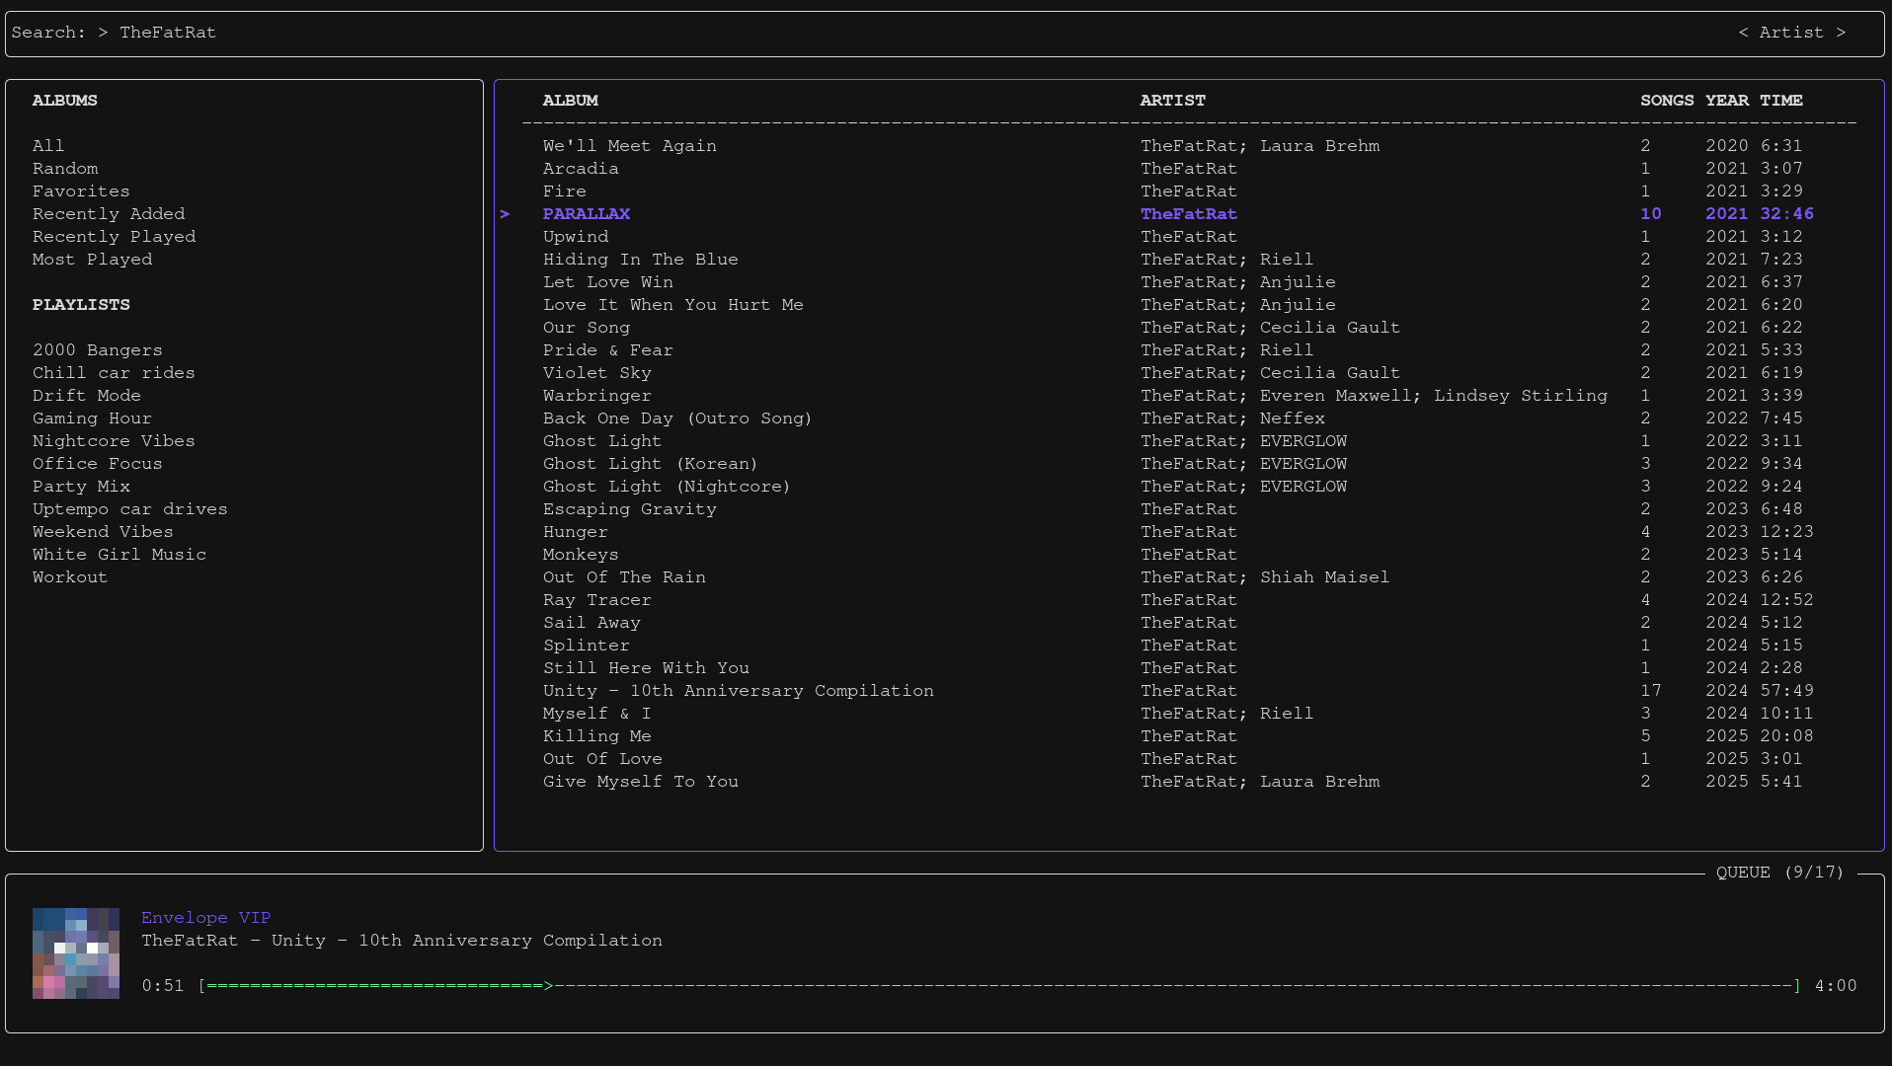The width and height of the screenshot is (1892, 1066).
Task: Click the ALBUM column header
Action: pyautogui.click(x=571, y=101)
